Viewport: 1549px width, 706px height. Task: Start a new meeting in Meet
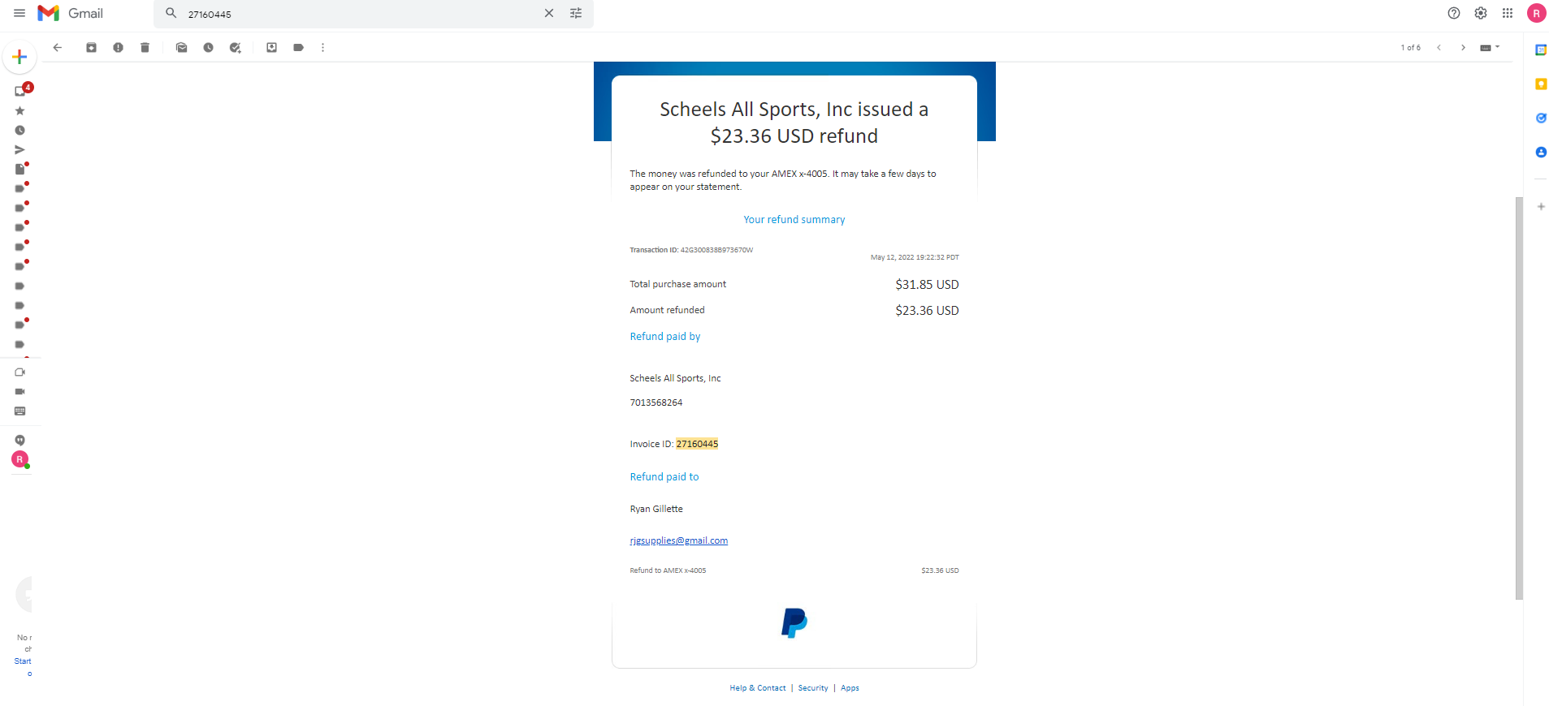(x=19, y=372)
